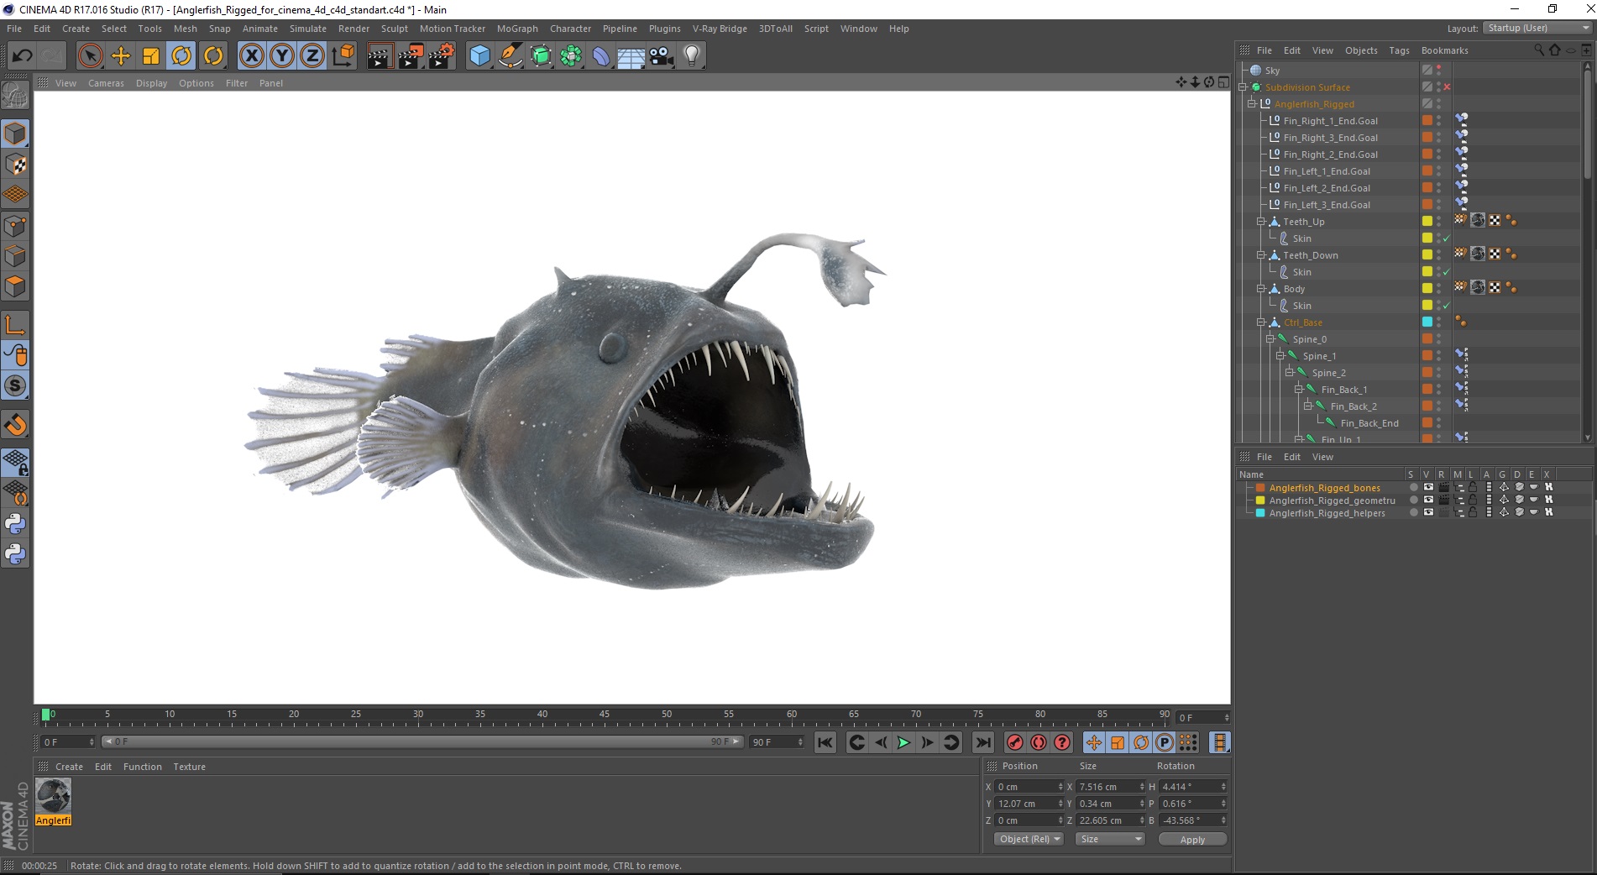Switch to Model mode in left palette

click(x=15, y=134)
